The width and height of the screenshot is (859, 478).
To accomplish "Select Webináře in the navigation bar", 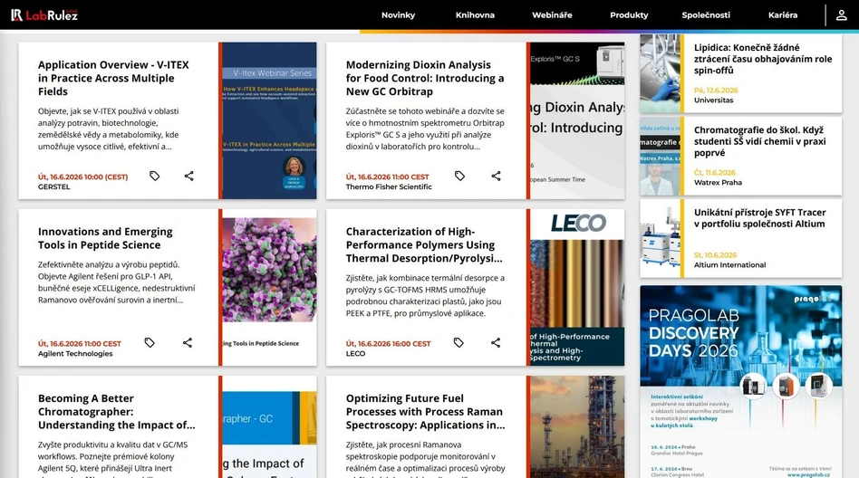I will click(x=552, y=15).
